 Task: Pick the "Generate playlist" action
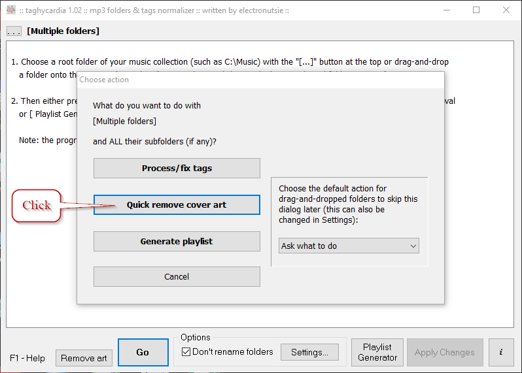coord(177,242)
